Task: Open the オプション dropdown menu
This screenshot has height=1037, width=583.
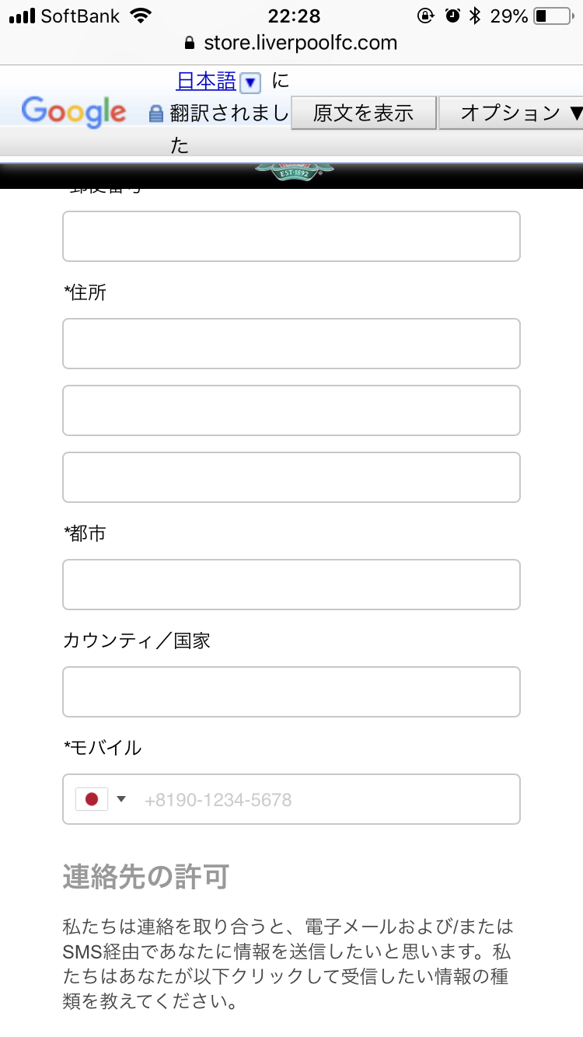Action: [x=511, y=113]
